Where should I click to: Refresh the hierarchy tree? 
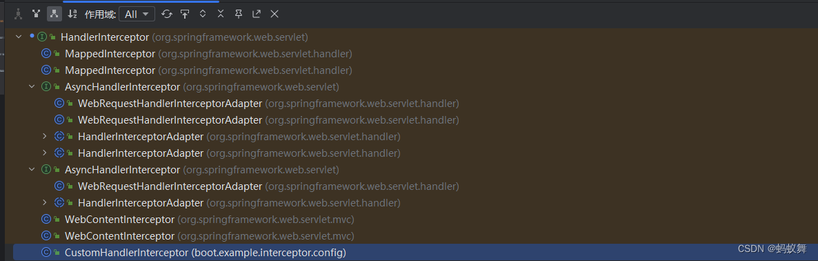tap(167, 14)
